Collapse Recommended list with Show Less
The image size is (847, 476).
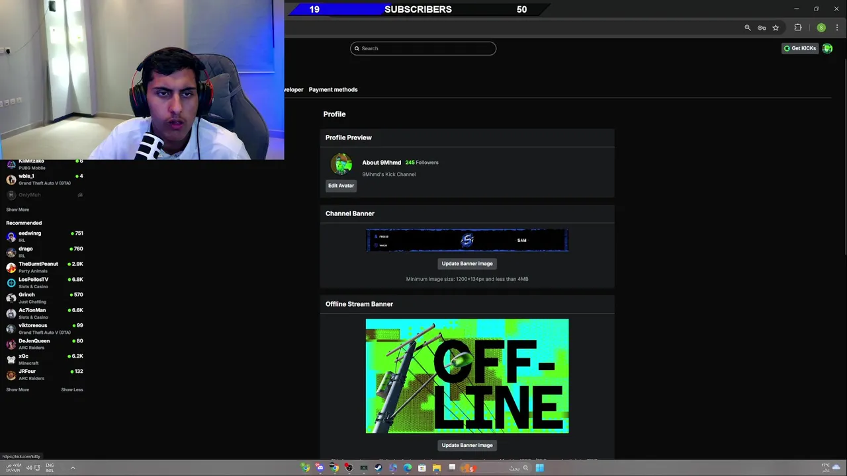click(72, 389)
